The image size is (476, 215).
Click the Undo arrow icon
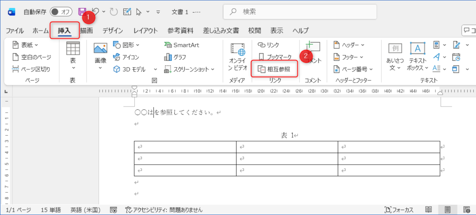[96, 12]
